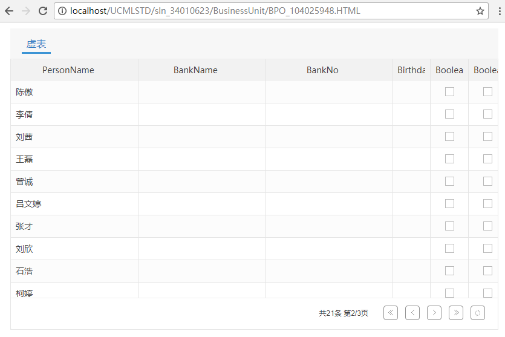Select the BankNo column header

click(x=322, y=70)
